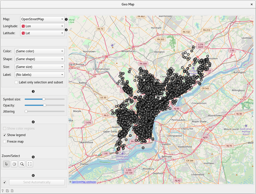
Task: Reset zoom with the fit-to-view icon
Action: pos(30,164)
